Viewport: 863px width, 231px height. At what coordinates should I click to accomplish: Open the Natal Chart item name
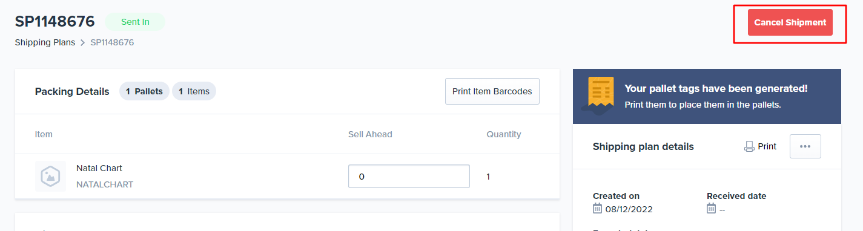click(x=99, y=168)
